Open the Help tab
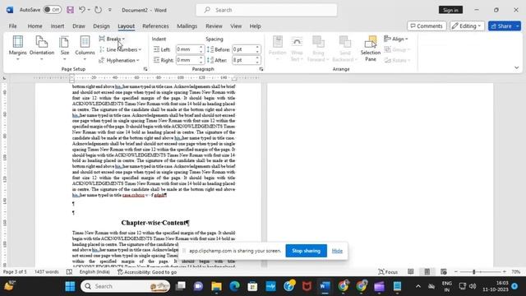Image resolution: width=526 pixels, height=296 pixels. 255,25
